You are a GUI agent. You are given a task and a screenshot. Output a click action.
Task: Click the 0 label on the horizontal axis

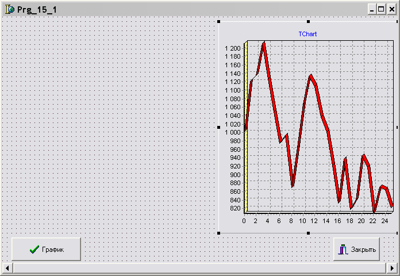244,221
